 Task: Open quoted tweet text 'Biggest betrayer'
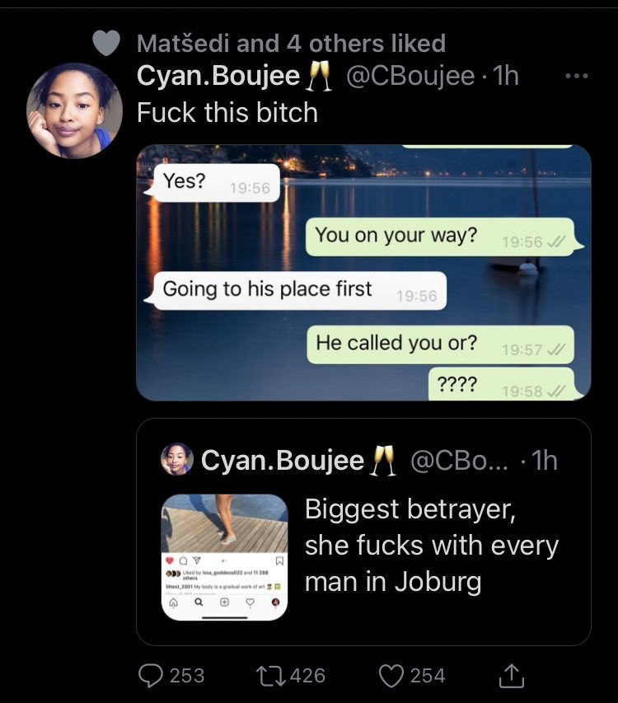click(432, 546)
